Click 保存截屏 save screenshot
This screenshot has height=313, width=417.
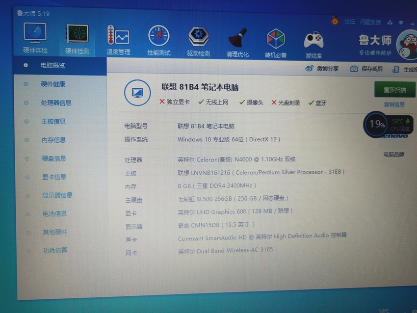372,69
